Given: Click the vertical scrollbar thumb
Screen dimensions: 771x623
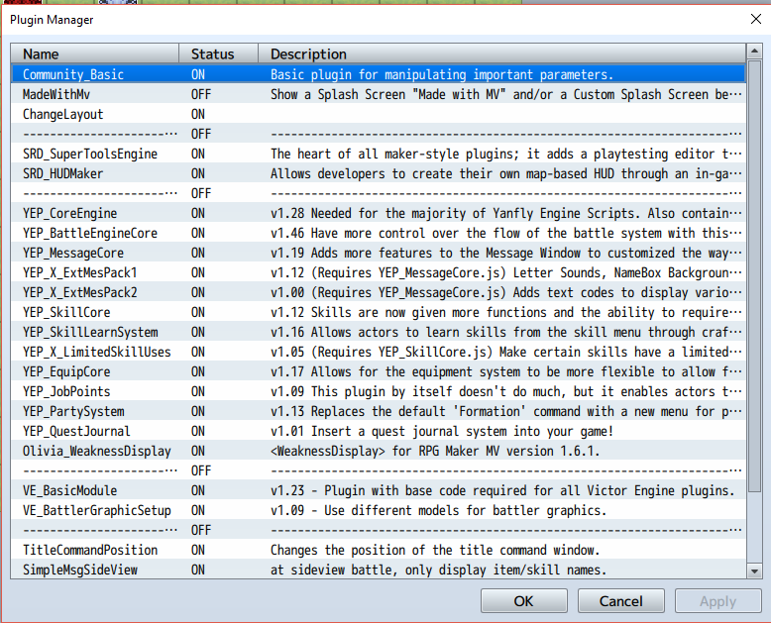Looking at the screenshot, I should pyautogui.click(x=754, y=275).
